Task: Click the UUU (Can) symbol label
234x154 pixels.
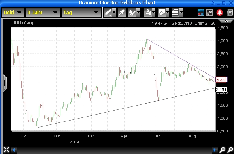Action: point(23,23)
